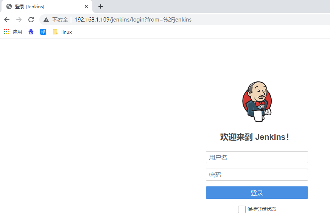Select the 登录 [Jenkins] tab

click(47, 6)
